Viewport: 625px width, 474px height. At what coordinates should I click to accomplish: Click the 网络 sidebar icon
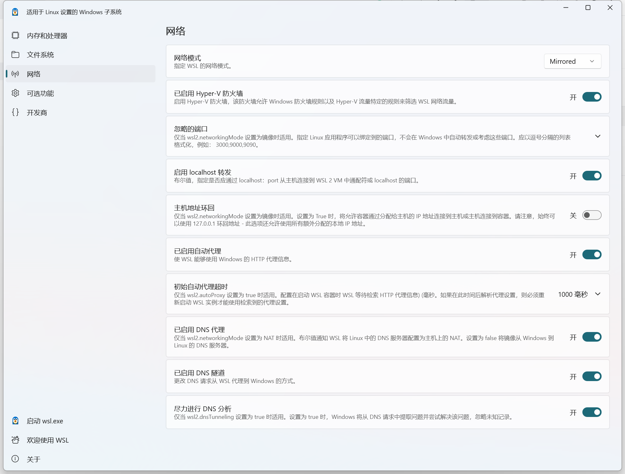15,74
